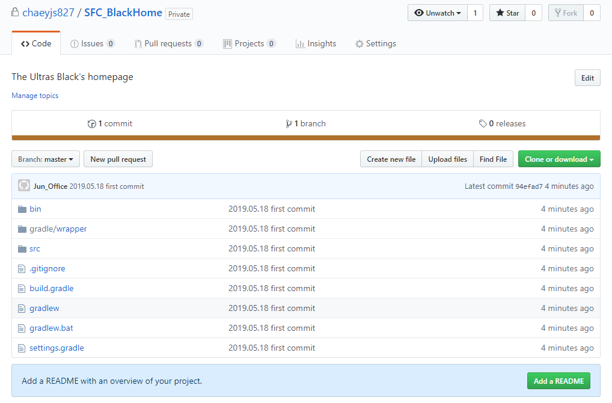Open the Projects tab
This screenshot has width=612, height=403.
point(249,44)
